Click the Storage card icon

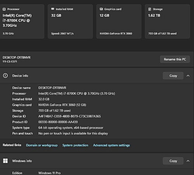pyautogui.click(x=150, y=9)
